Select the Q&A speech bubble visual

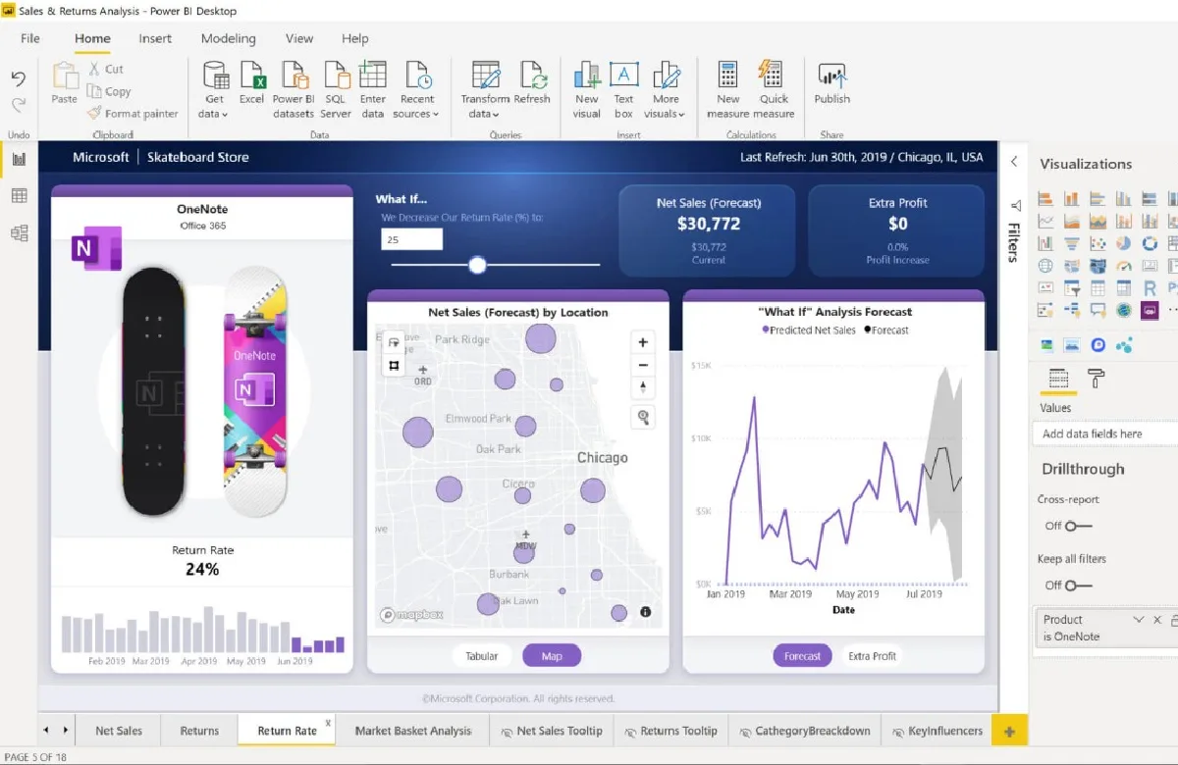click(x=1098, y=310)
